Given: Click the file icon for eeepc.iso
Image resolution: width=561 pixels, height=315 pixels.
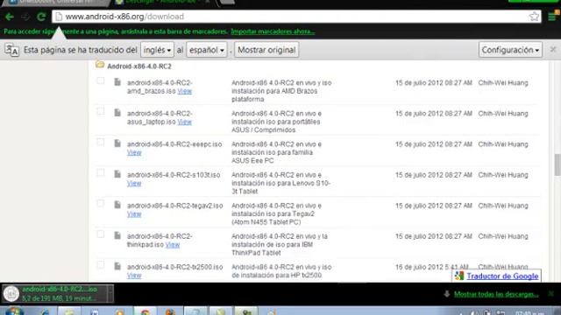Looking at the screenshot, I should 117,143.
